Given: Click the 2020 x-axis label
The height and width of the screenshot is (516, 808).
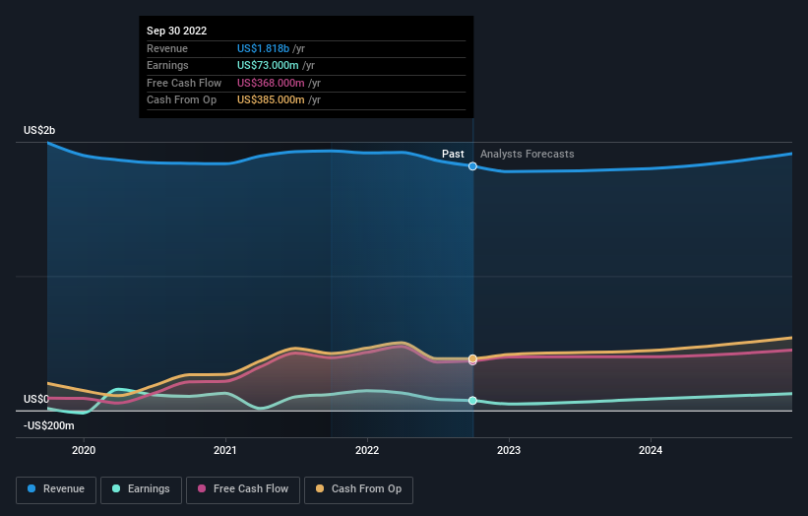Looking at the screenshot, I should (84, 450).
